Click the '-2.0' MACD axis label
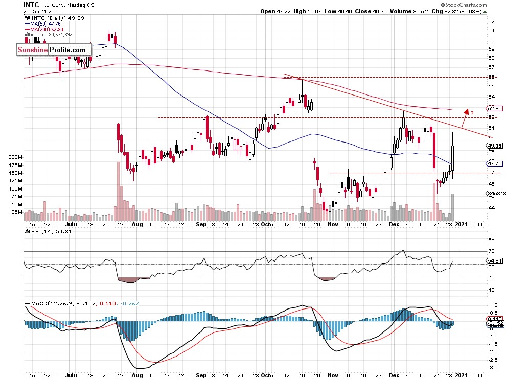Image resolution: width=506 pixels, height=380 pixels. (492, 352)
